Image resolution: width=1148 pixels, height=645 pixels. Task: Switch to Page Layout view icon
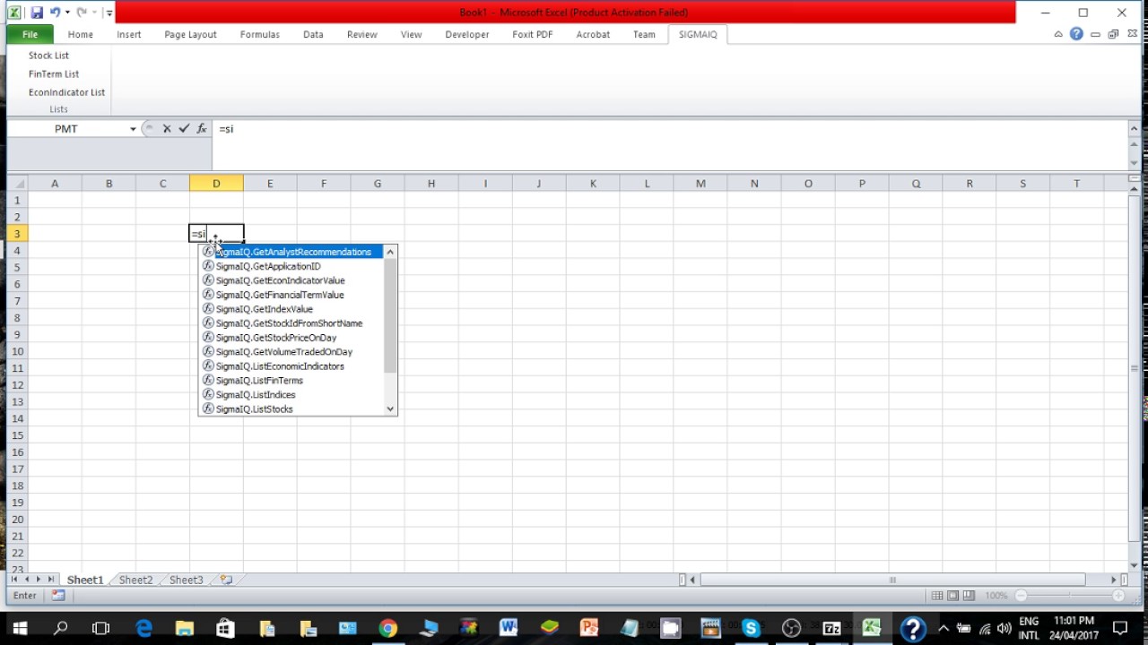tap(953, 596)
